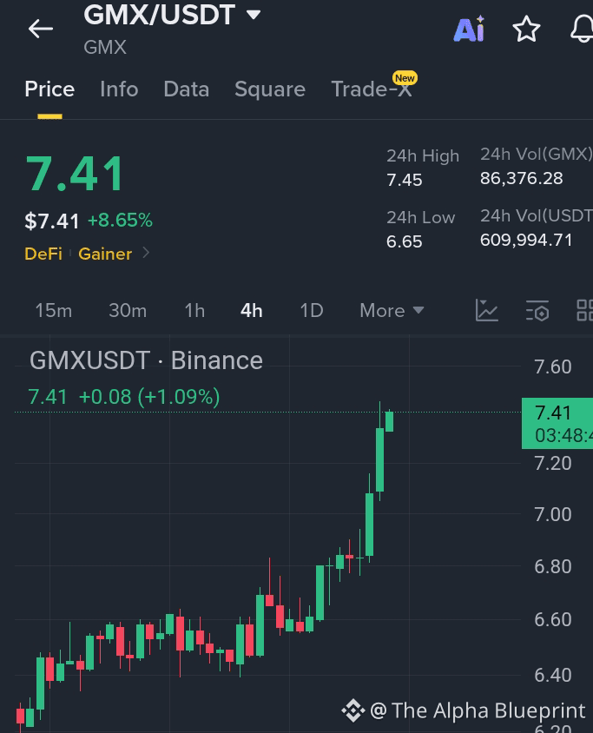Screen dimensions: 593x733
Task: Select the 30m timeframe
Action: [128, 310]
